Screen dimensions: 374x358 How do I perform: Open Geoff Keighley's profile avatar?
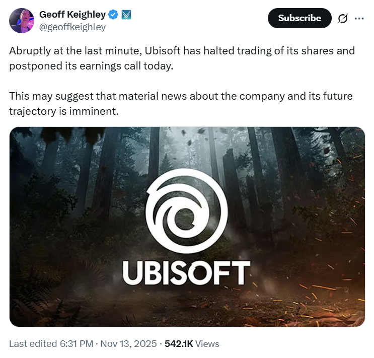pos(21,21)
